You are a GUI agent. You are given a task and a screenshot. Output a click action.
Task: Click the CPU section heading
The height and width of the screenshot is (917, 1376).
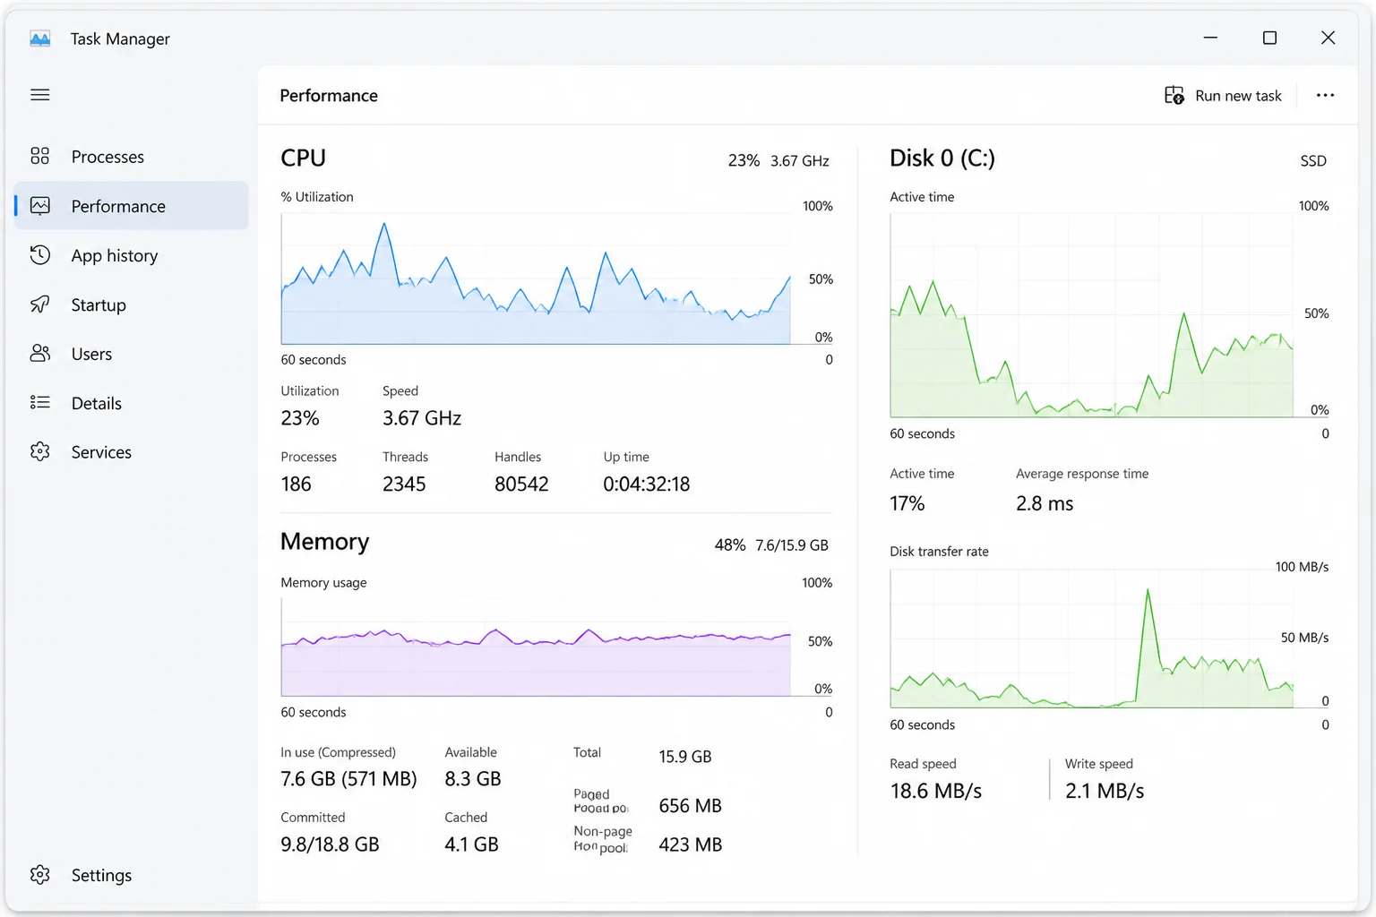point(303,159)
